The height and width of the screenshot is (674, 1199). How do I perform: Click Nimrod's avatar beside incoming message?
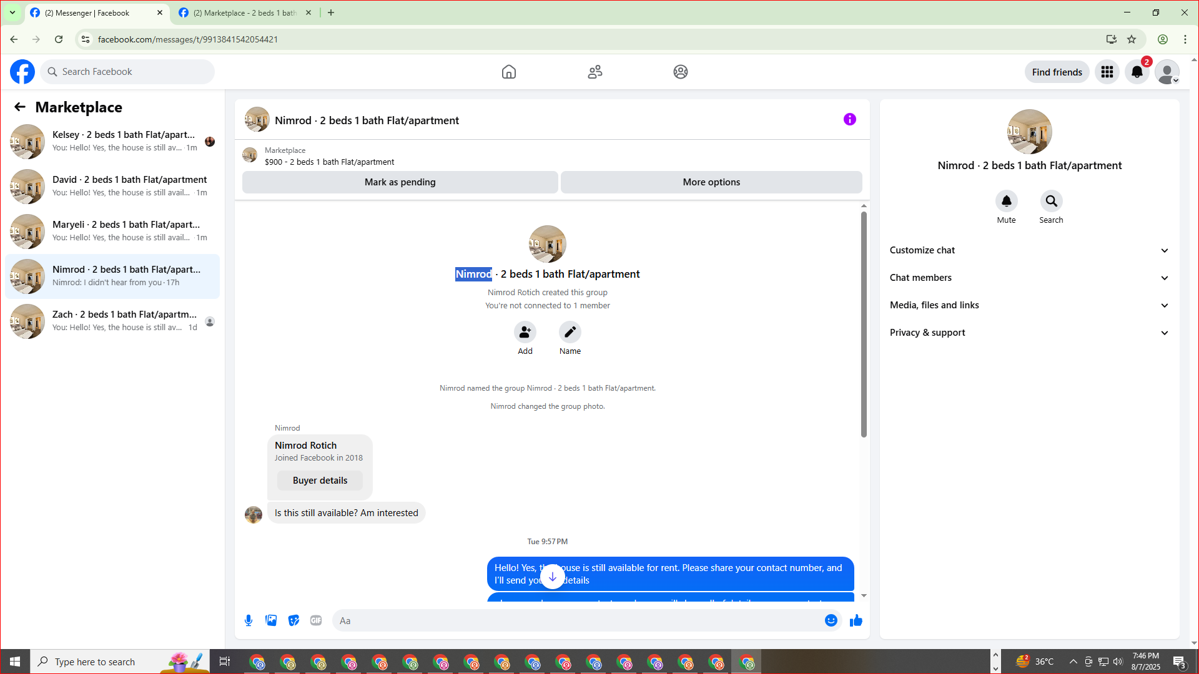coord(254,514)
